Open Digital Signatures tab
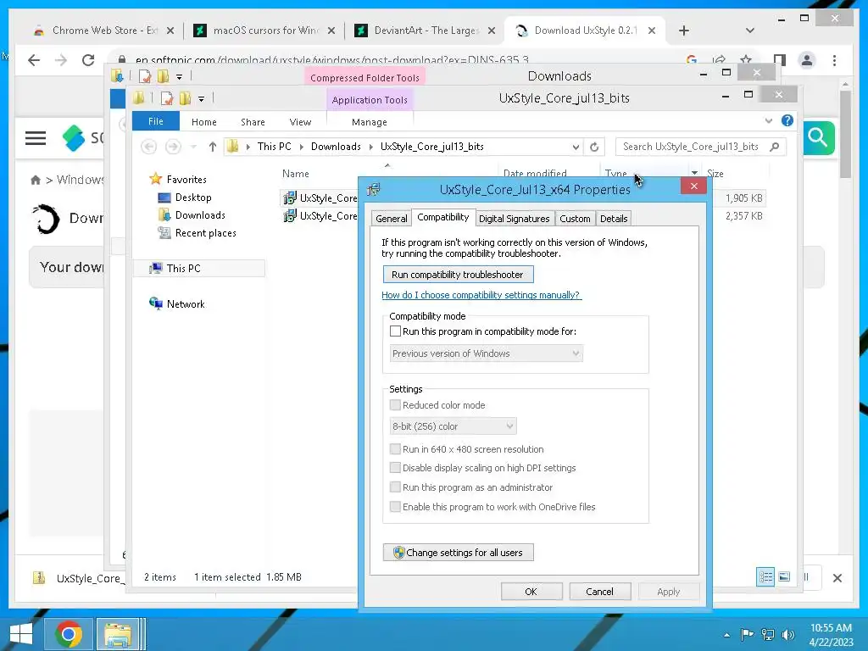This screenshot has width=868, height=651. coord(515,219)
